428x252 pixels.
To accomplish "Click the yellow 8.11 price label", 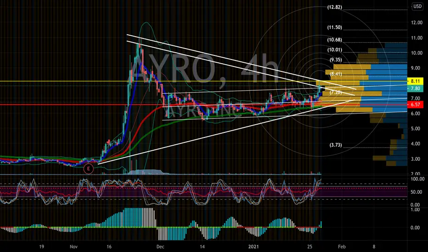I will [415, 81].
